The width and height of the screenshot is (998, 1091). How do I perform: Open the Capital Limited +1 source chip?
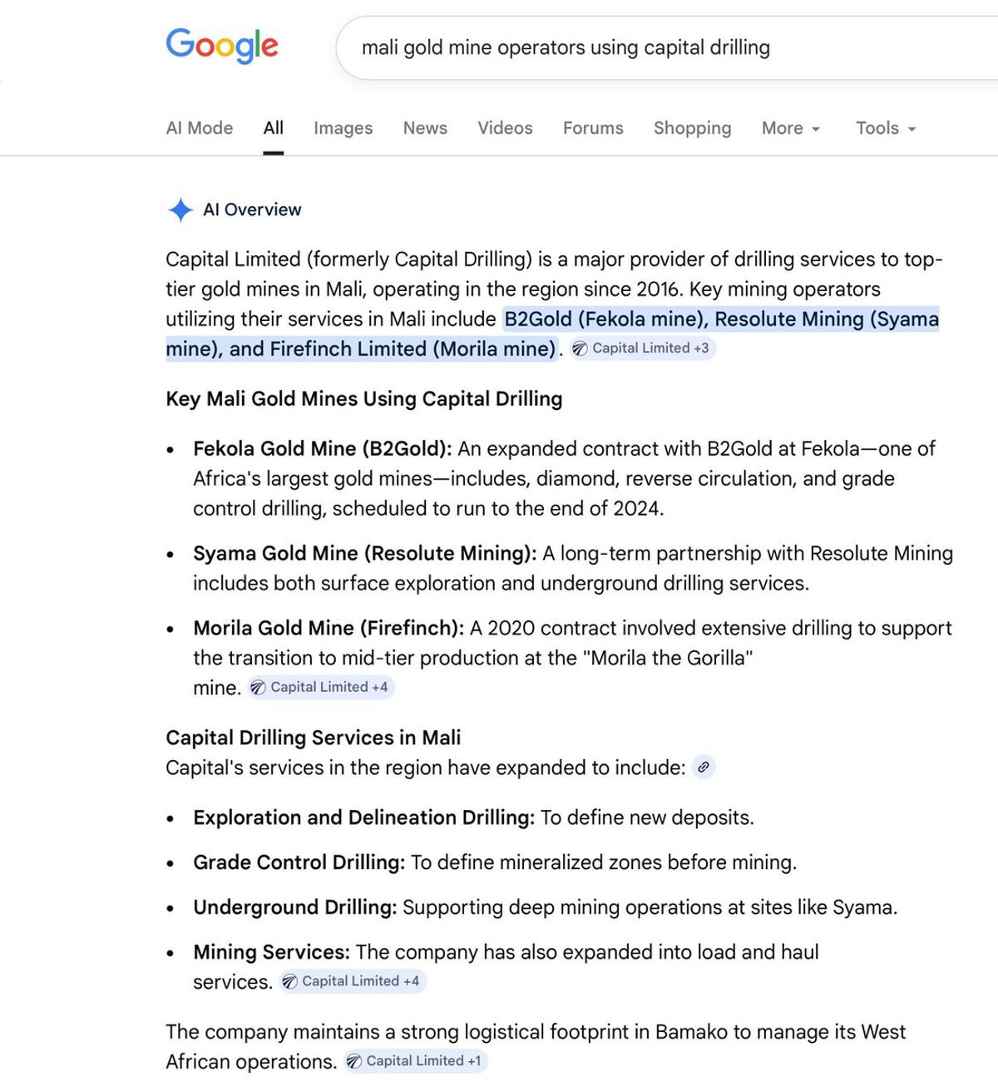tap(414, 1061)
